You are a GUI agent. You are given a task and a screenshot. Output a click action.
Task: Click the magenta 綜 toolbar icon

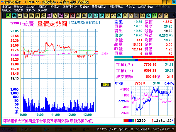point(61,15)
